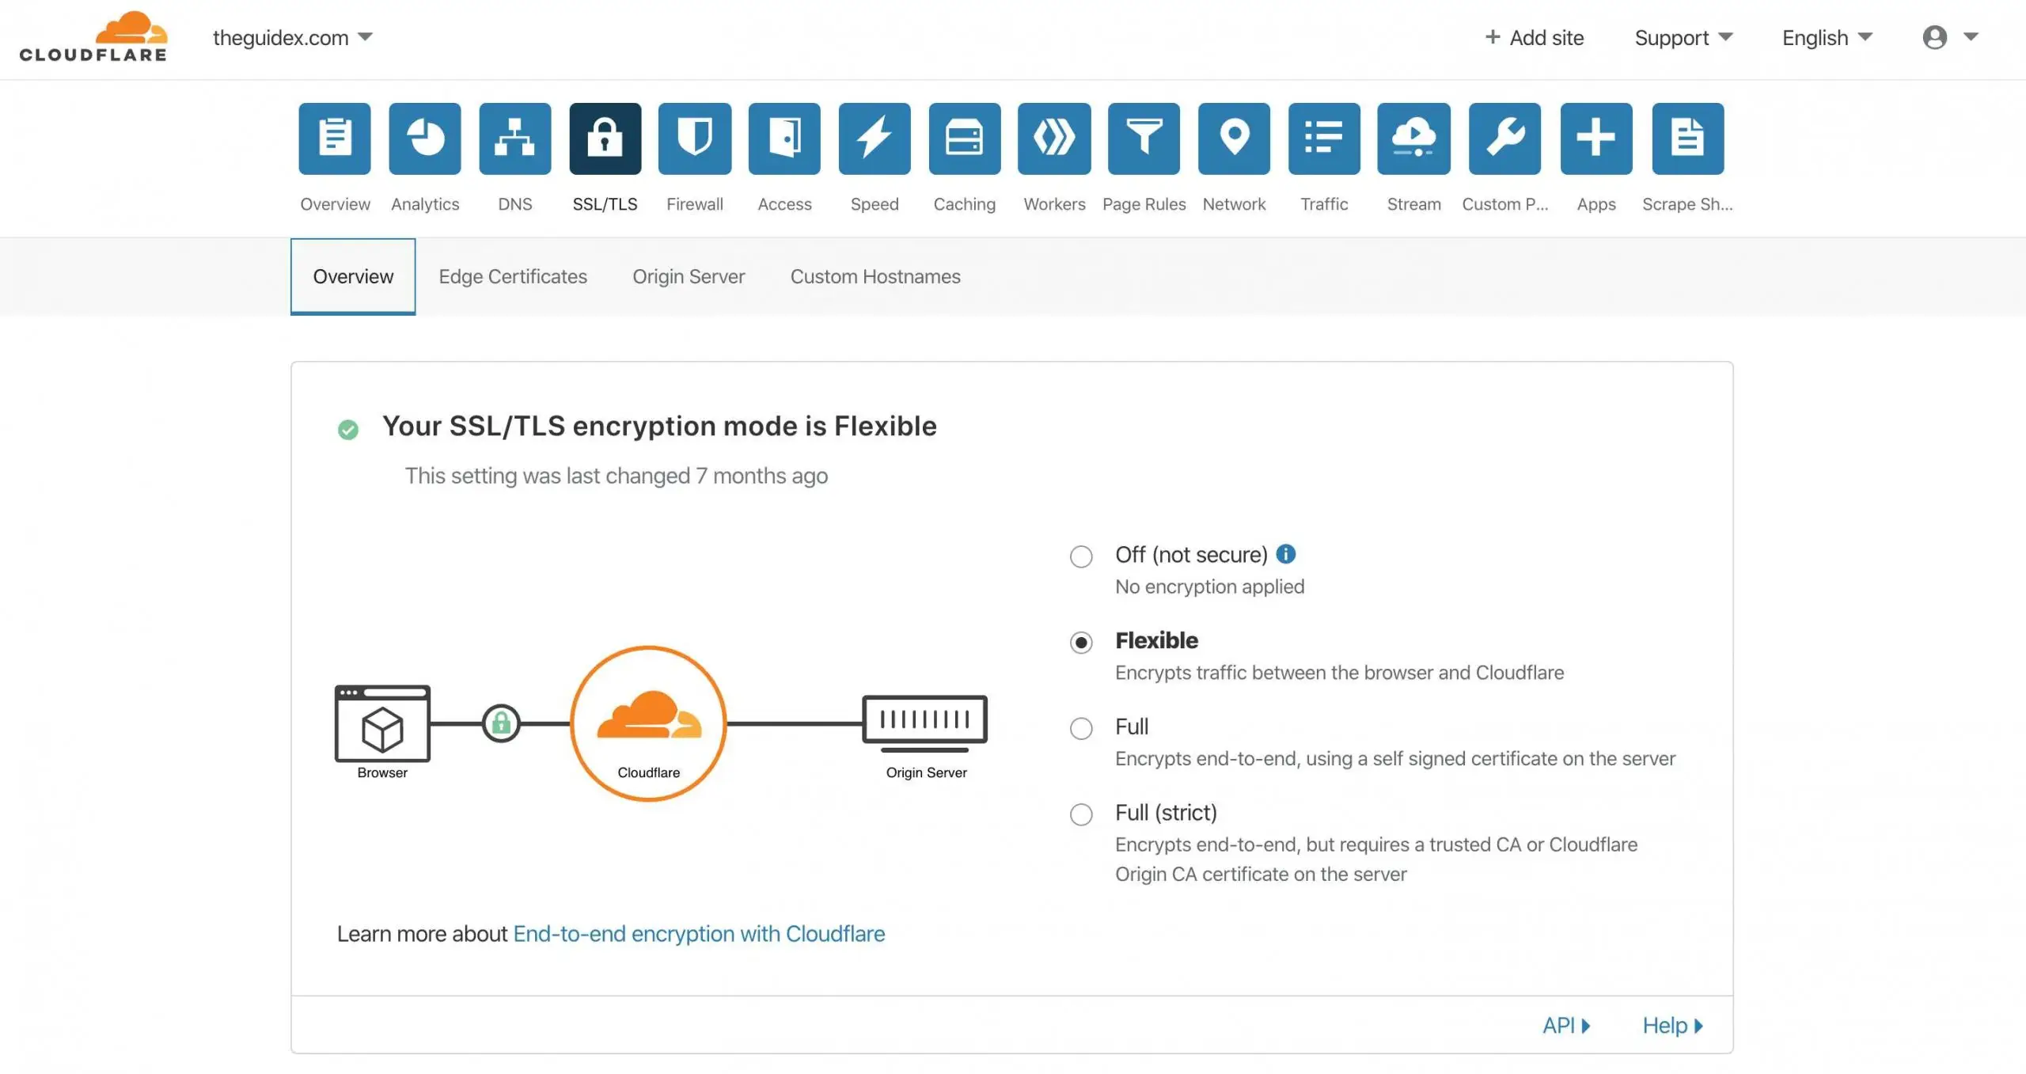Screen dimensions: 2026x1074
Task: Open the Workers icon
Action: coord(1054,139)
